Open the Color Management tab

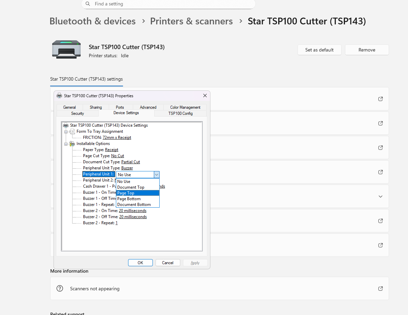pos(185,107)
